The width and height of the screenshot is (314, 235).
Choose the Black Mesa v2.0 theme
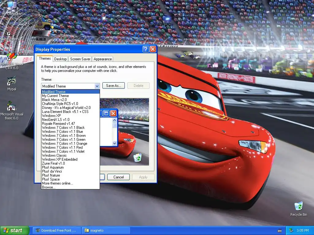[x=71, y=100]
